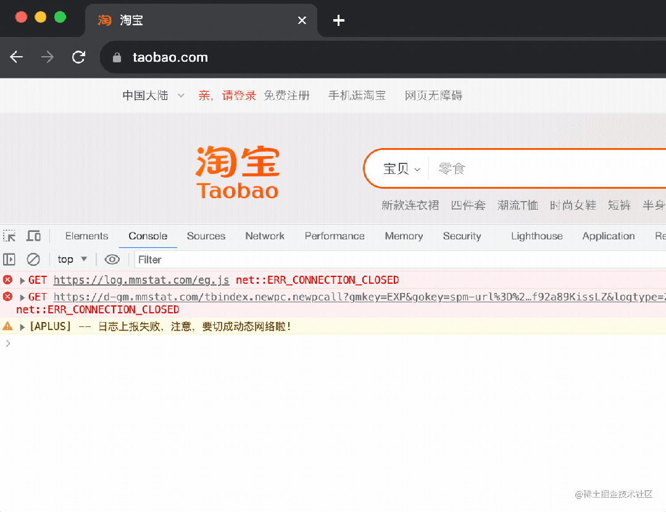
Task: Go back using the browser back arrow
Action: coord(17,57)
